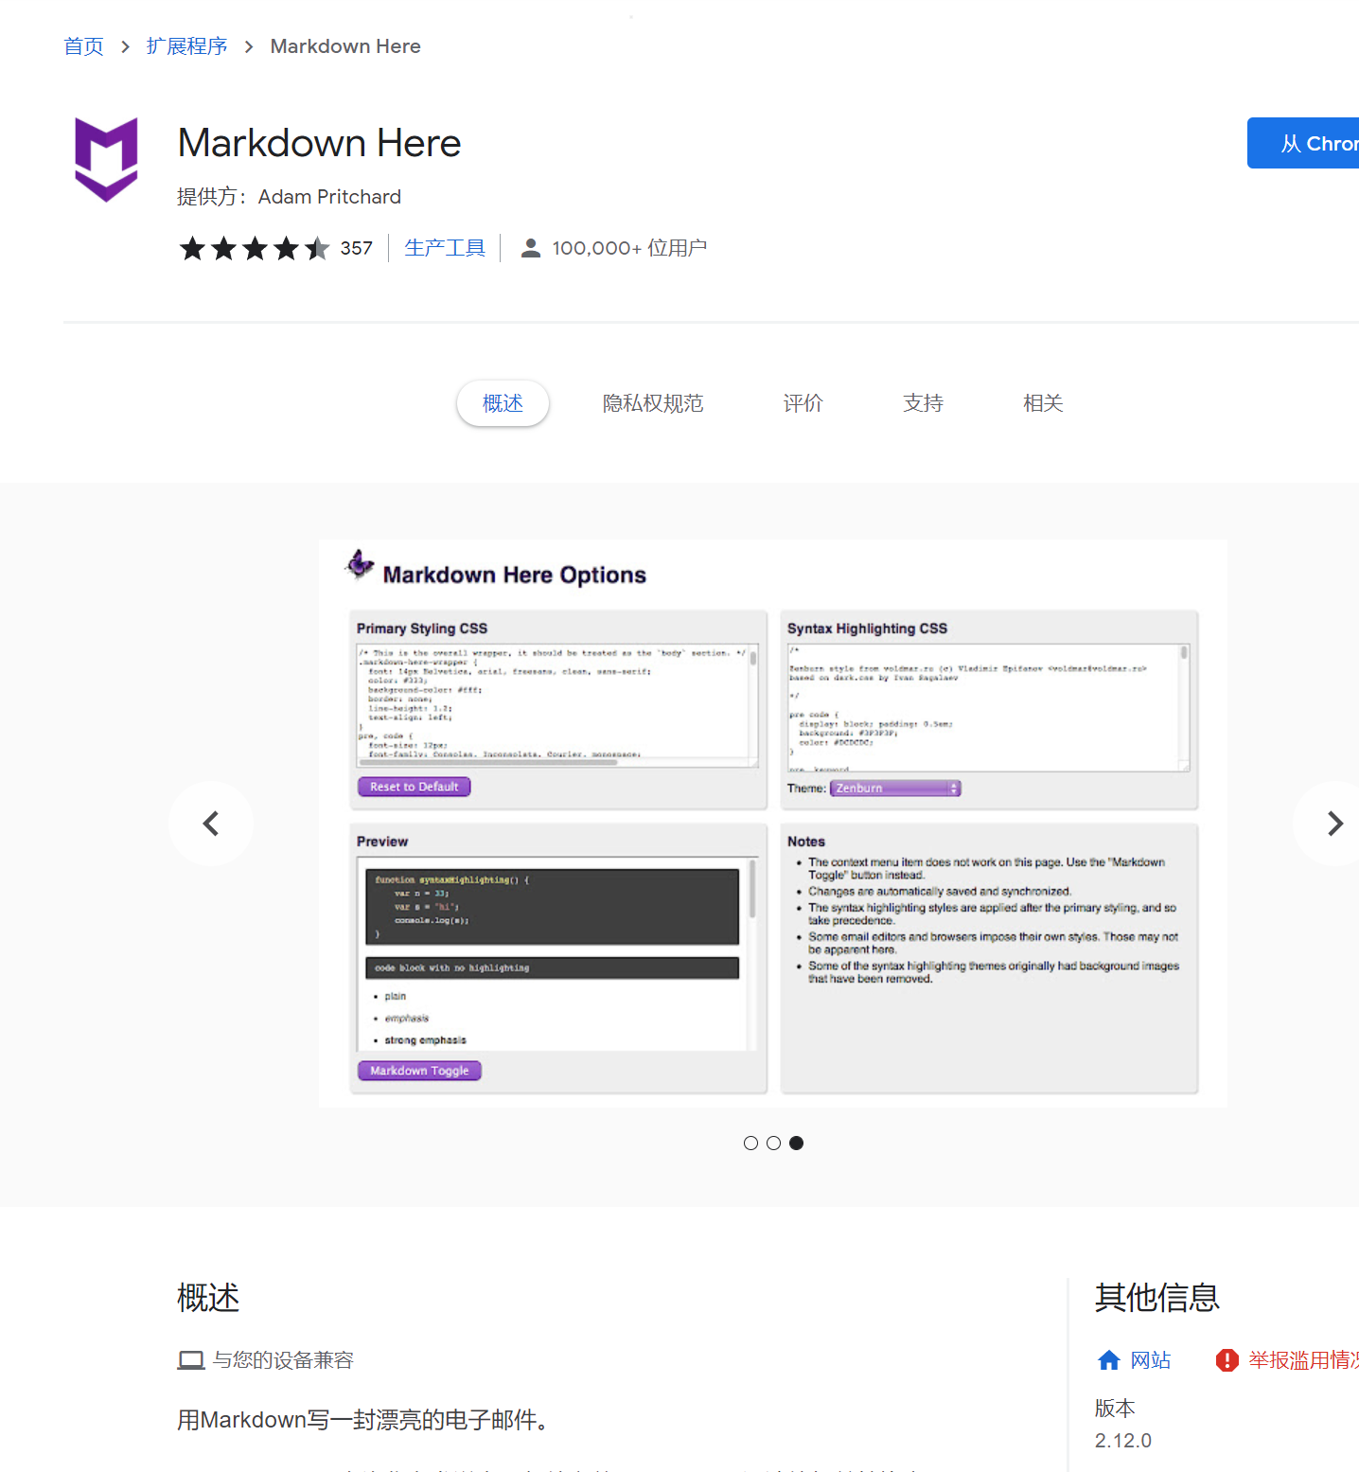The image size is (1359, 1472).
Task: Click the 与您的设备兼容 text
Action: point(282,1360)
